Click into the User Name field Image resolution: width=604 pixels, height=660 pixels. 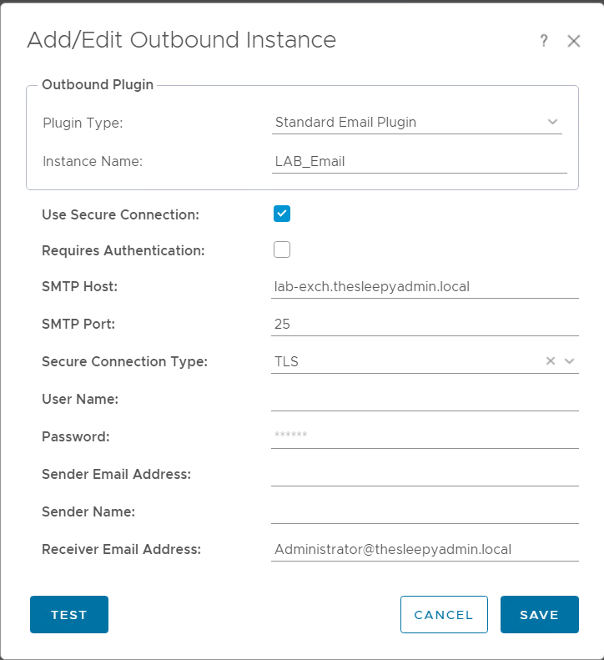tap(425, 399)
